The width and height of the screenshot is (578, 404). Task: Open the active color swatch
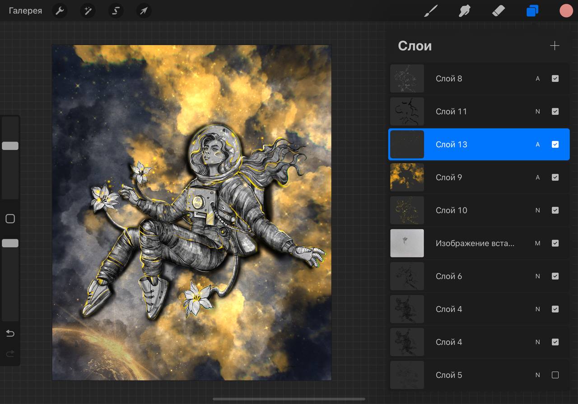click(566, 11)
